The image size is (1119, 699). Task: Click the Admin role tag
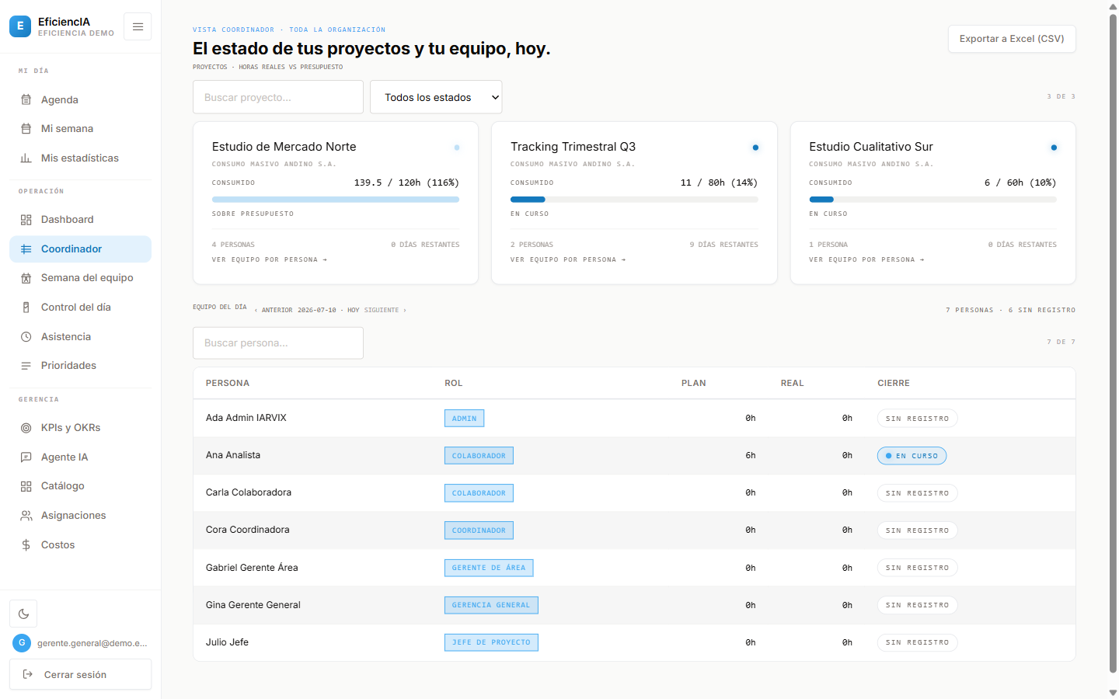(x=465, y=419)
